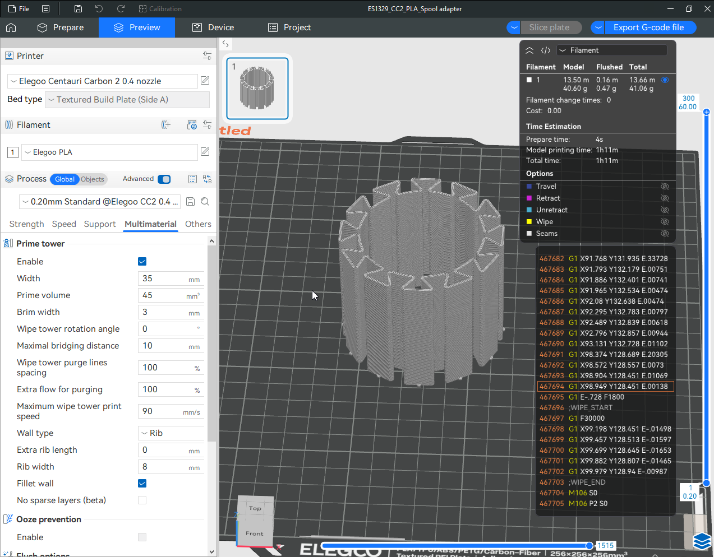Screen dimensions: 714x557
Task: Uncheck the Fillet wall checkbox
Action: (142, 484)
